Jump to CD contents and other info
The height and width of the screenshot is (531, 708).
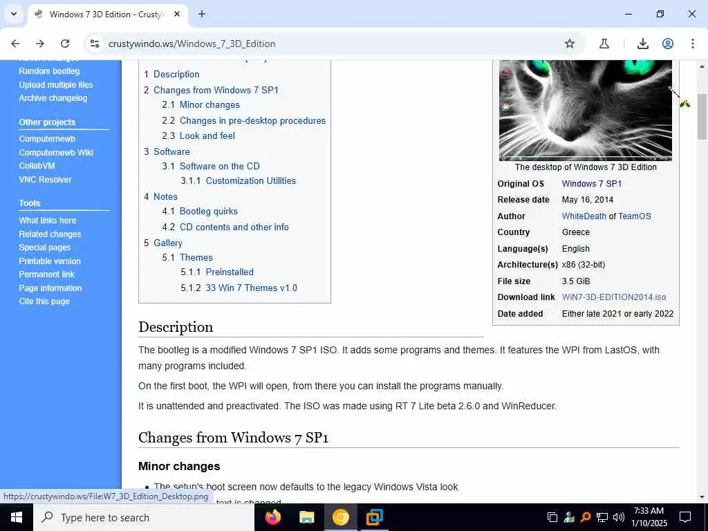225,227
